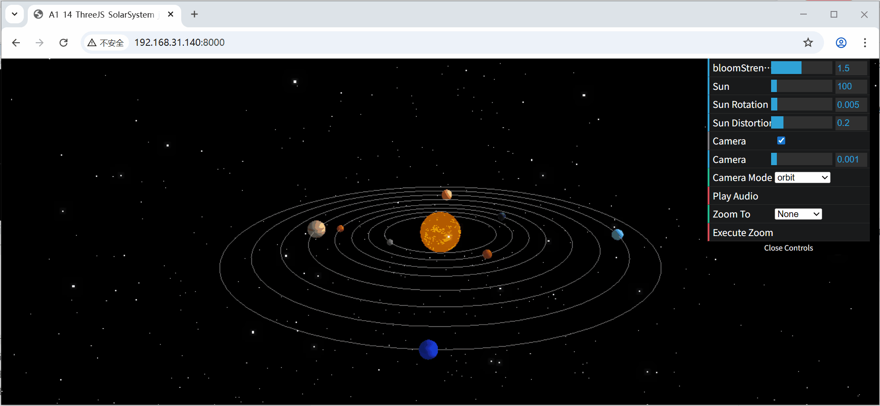Screen dimensions: 880x406
Task: Select the ThreeJS SolarSystem tab
Action: pos(104,15)
